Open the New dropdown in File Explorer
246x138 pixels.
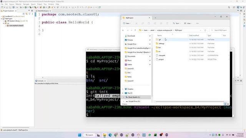pyautogui.click(x=127, y=23)
